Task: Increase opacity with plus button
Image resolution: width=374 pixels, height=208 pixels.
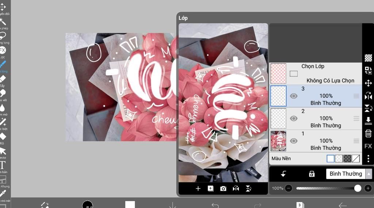Action: click(368, 188)
